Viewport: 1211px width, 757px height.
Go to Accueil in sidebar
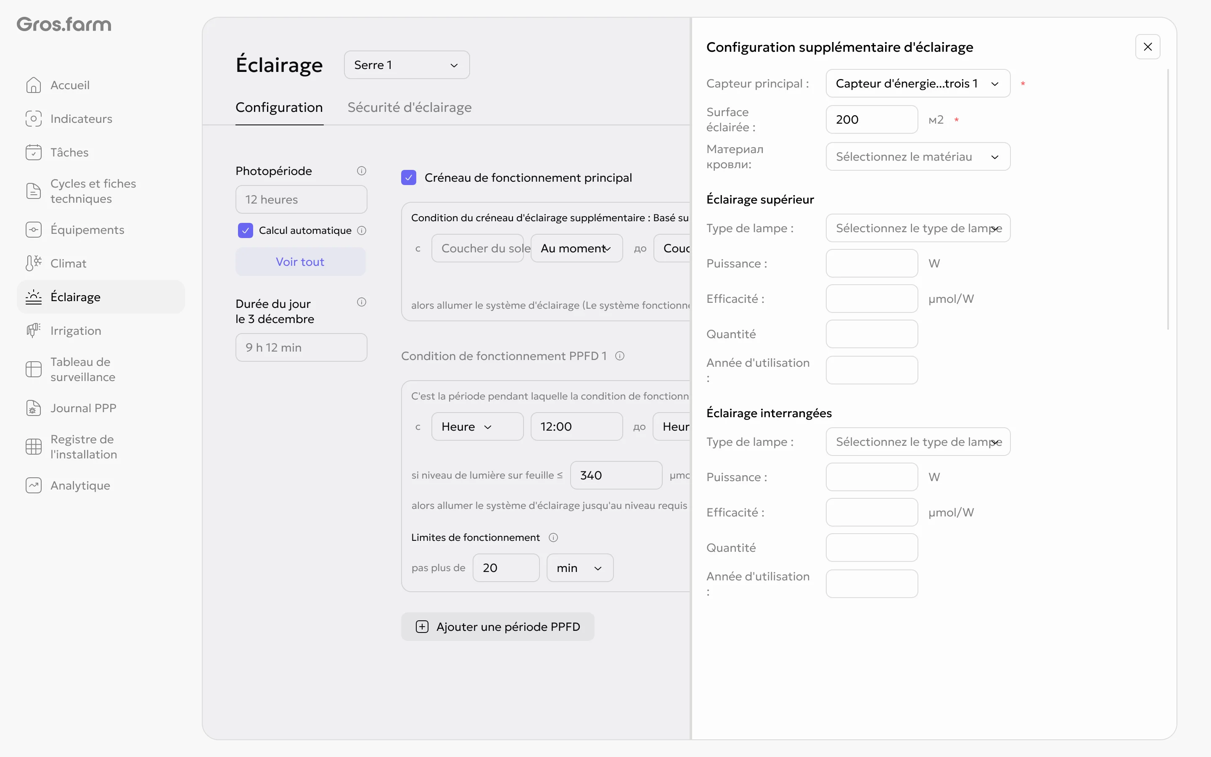point(100,85)
